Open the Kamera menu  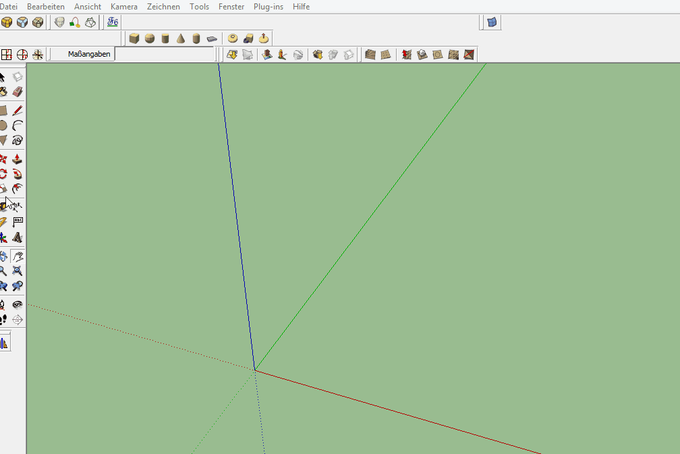(123, 7)
